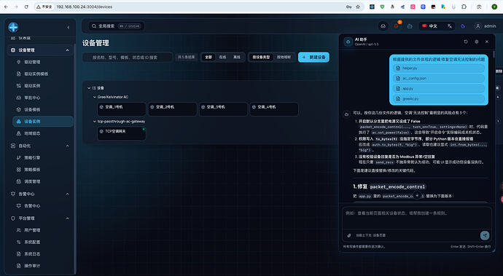This screenshot has width=503, height=276.
Task: Focus the device name/model search field
Action: [x=128, y=58]
